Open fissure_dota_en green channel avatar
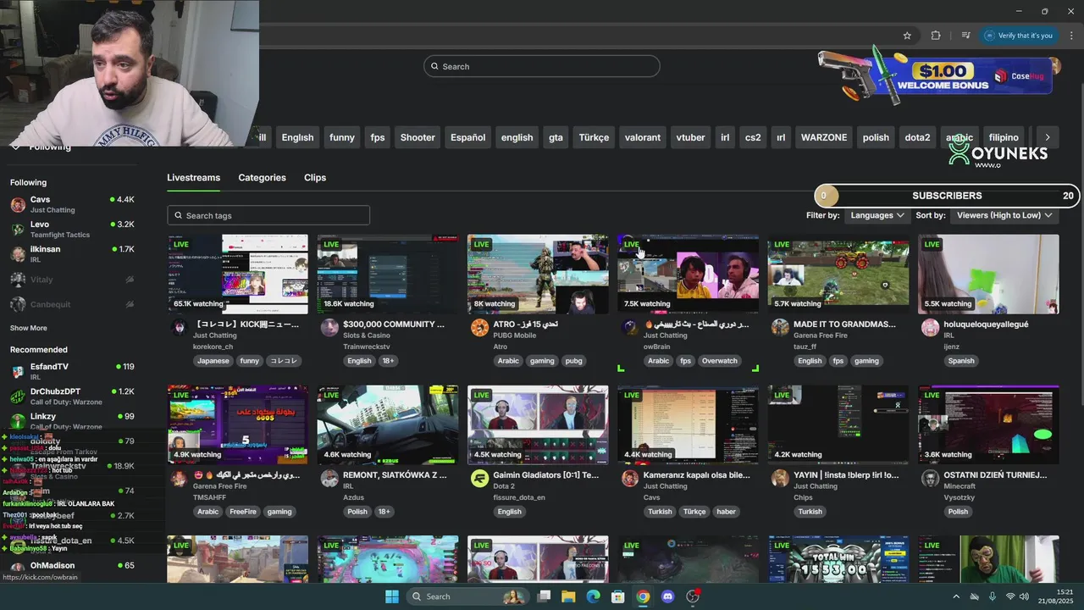1084x610 pixels. (479, 479)
